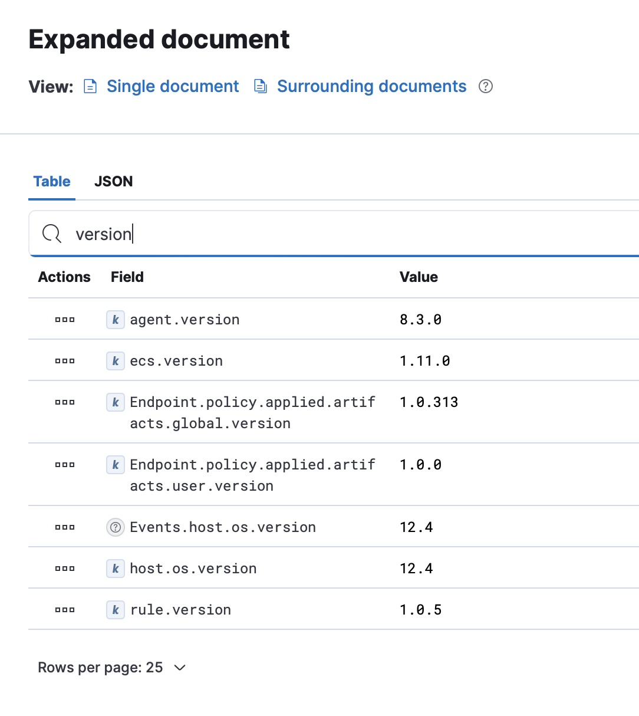This screenshot has height=716, width=639.
Task: Open the Single document view
Action: (x=172, y=86)
